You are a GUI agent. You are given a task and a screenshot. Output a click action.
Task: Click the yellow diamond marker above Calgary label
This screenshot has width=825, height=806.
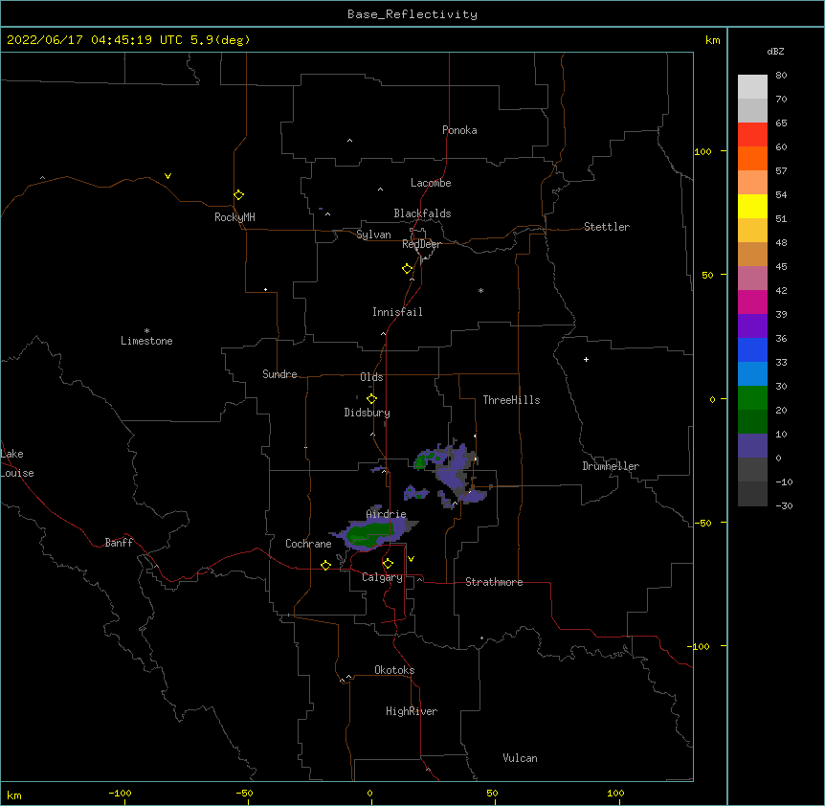tap(388, 563)
